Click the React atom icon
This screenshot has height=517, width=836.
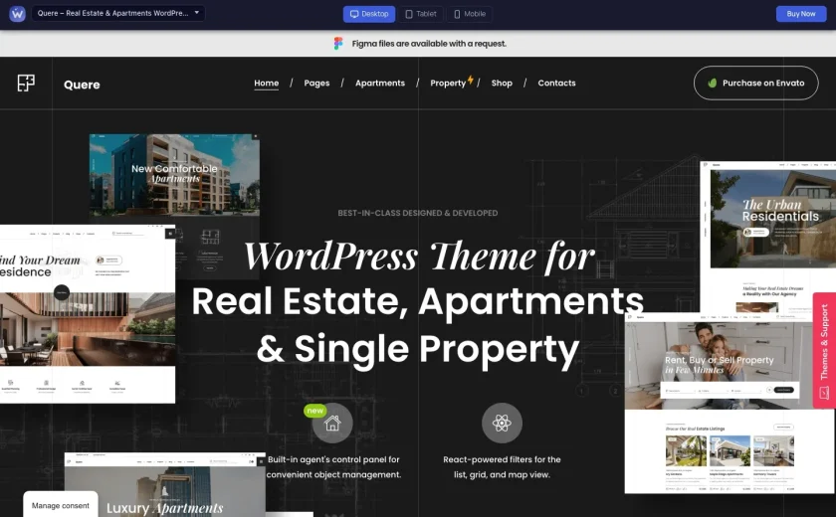tap(502, 424)
